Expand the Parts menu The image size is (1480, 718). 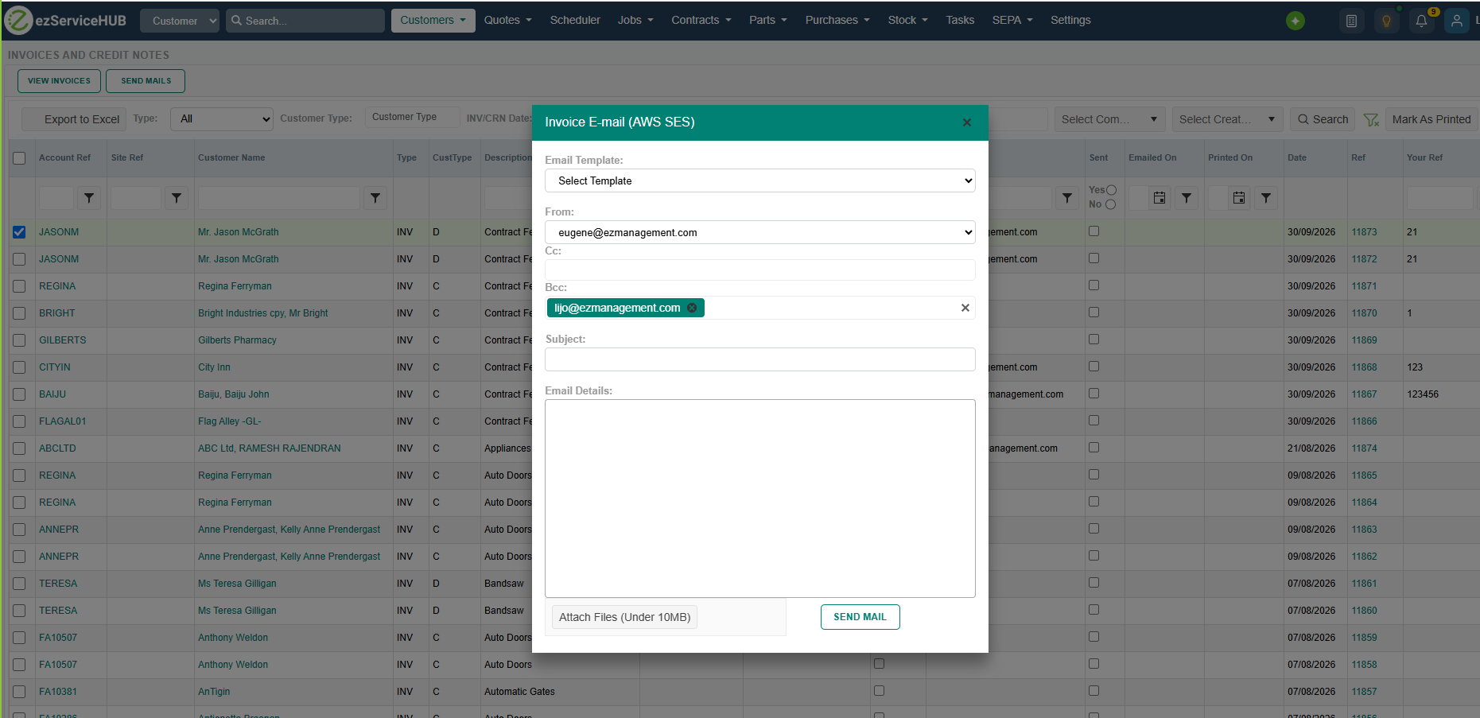[x=768, y=21]
